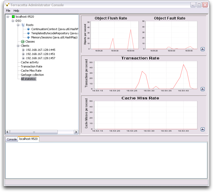Select the TemplatesBytecodeRepository root entry
The width and height of the screenshot is (213, 192).
pos(55,33)
